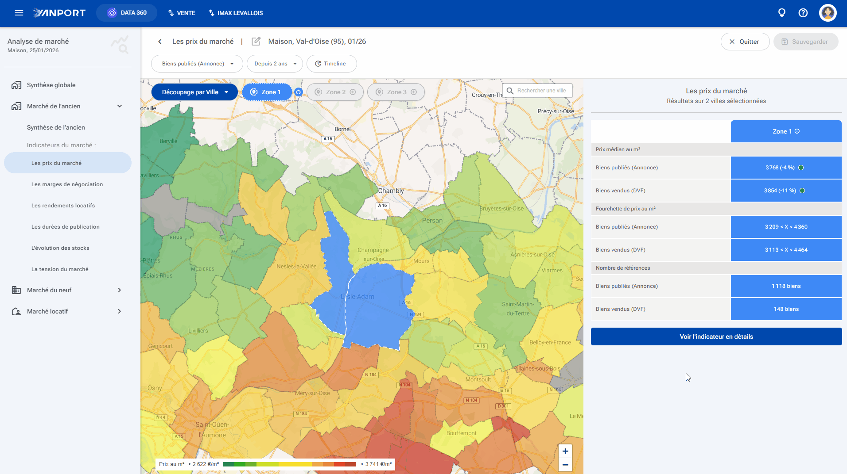Open the DATA 360 module
Screen dimensions: 847x474
tap(127, 13)
